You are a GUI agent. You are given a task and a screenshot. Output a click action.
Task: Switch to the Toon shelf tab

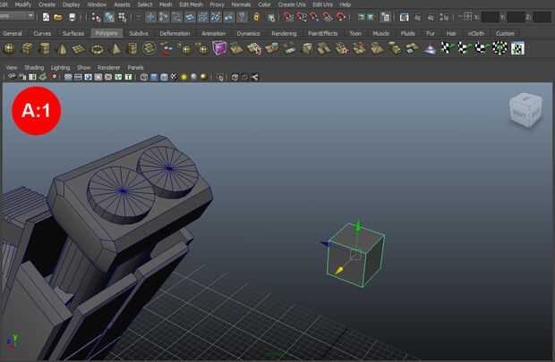click(355, 33)
